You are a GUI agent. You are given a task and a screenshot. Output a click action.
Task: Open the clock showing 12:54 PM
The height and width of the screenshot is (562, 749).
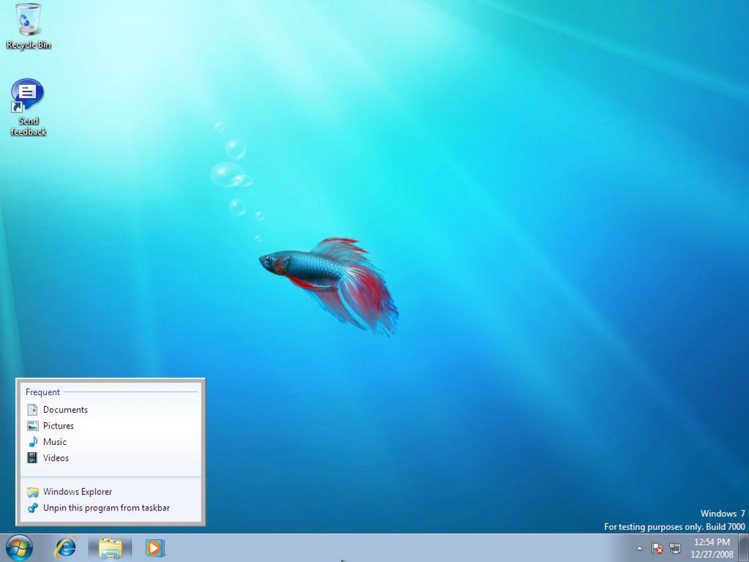click(x=712, y=548)
